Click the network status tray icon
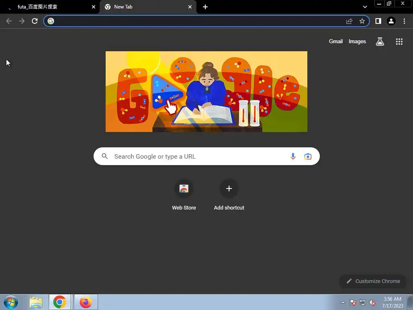The width and height of the screenshot is (413, 310). [x=363, y=302]
